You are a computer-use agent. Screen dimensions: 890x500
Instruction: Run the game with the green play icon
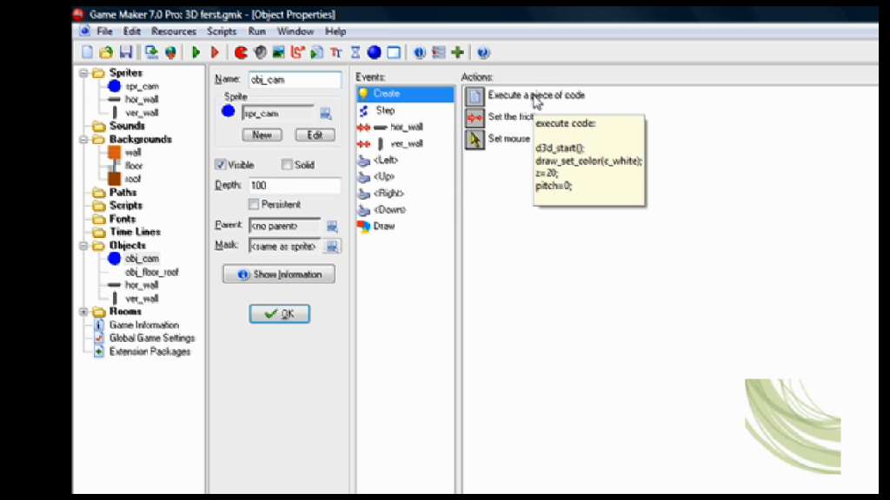point(196,53)
